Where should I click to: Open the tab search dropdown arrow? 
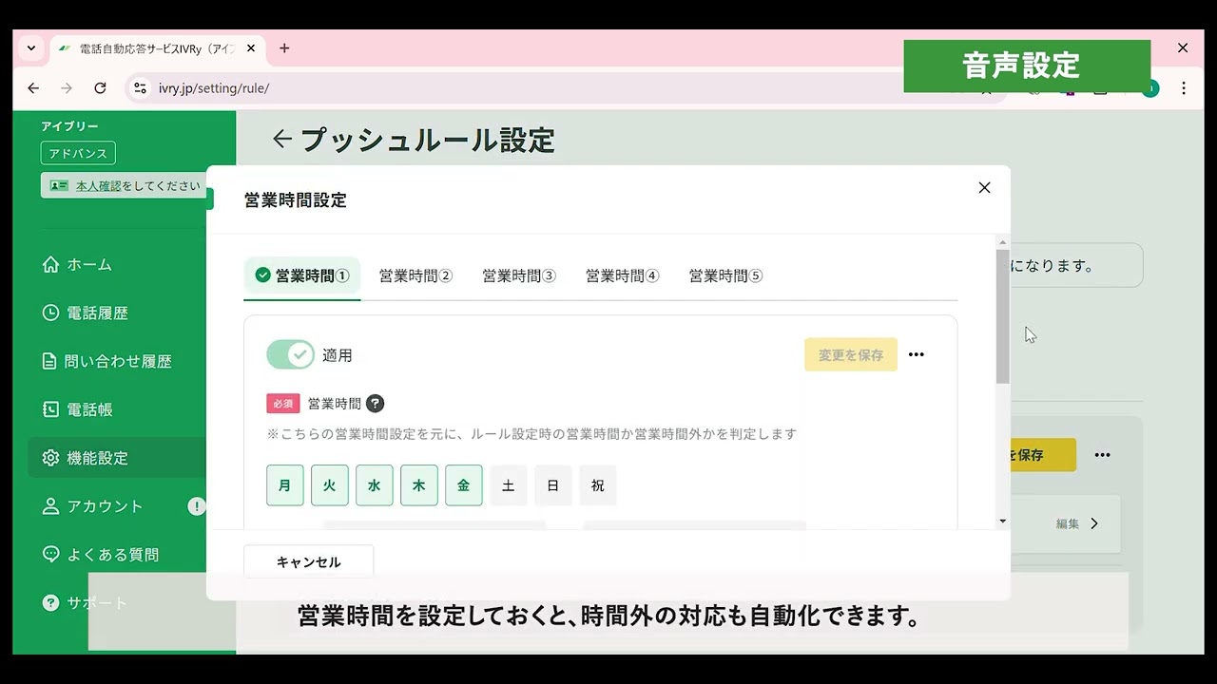[31, 48]
